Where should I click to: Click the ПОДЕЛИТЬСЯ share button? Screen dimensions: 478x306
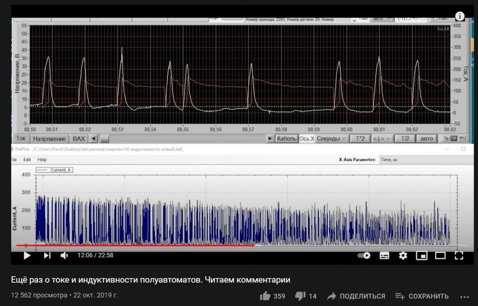pos(356,296)
